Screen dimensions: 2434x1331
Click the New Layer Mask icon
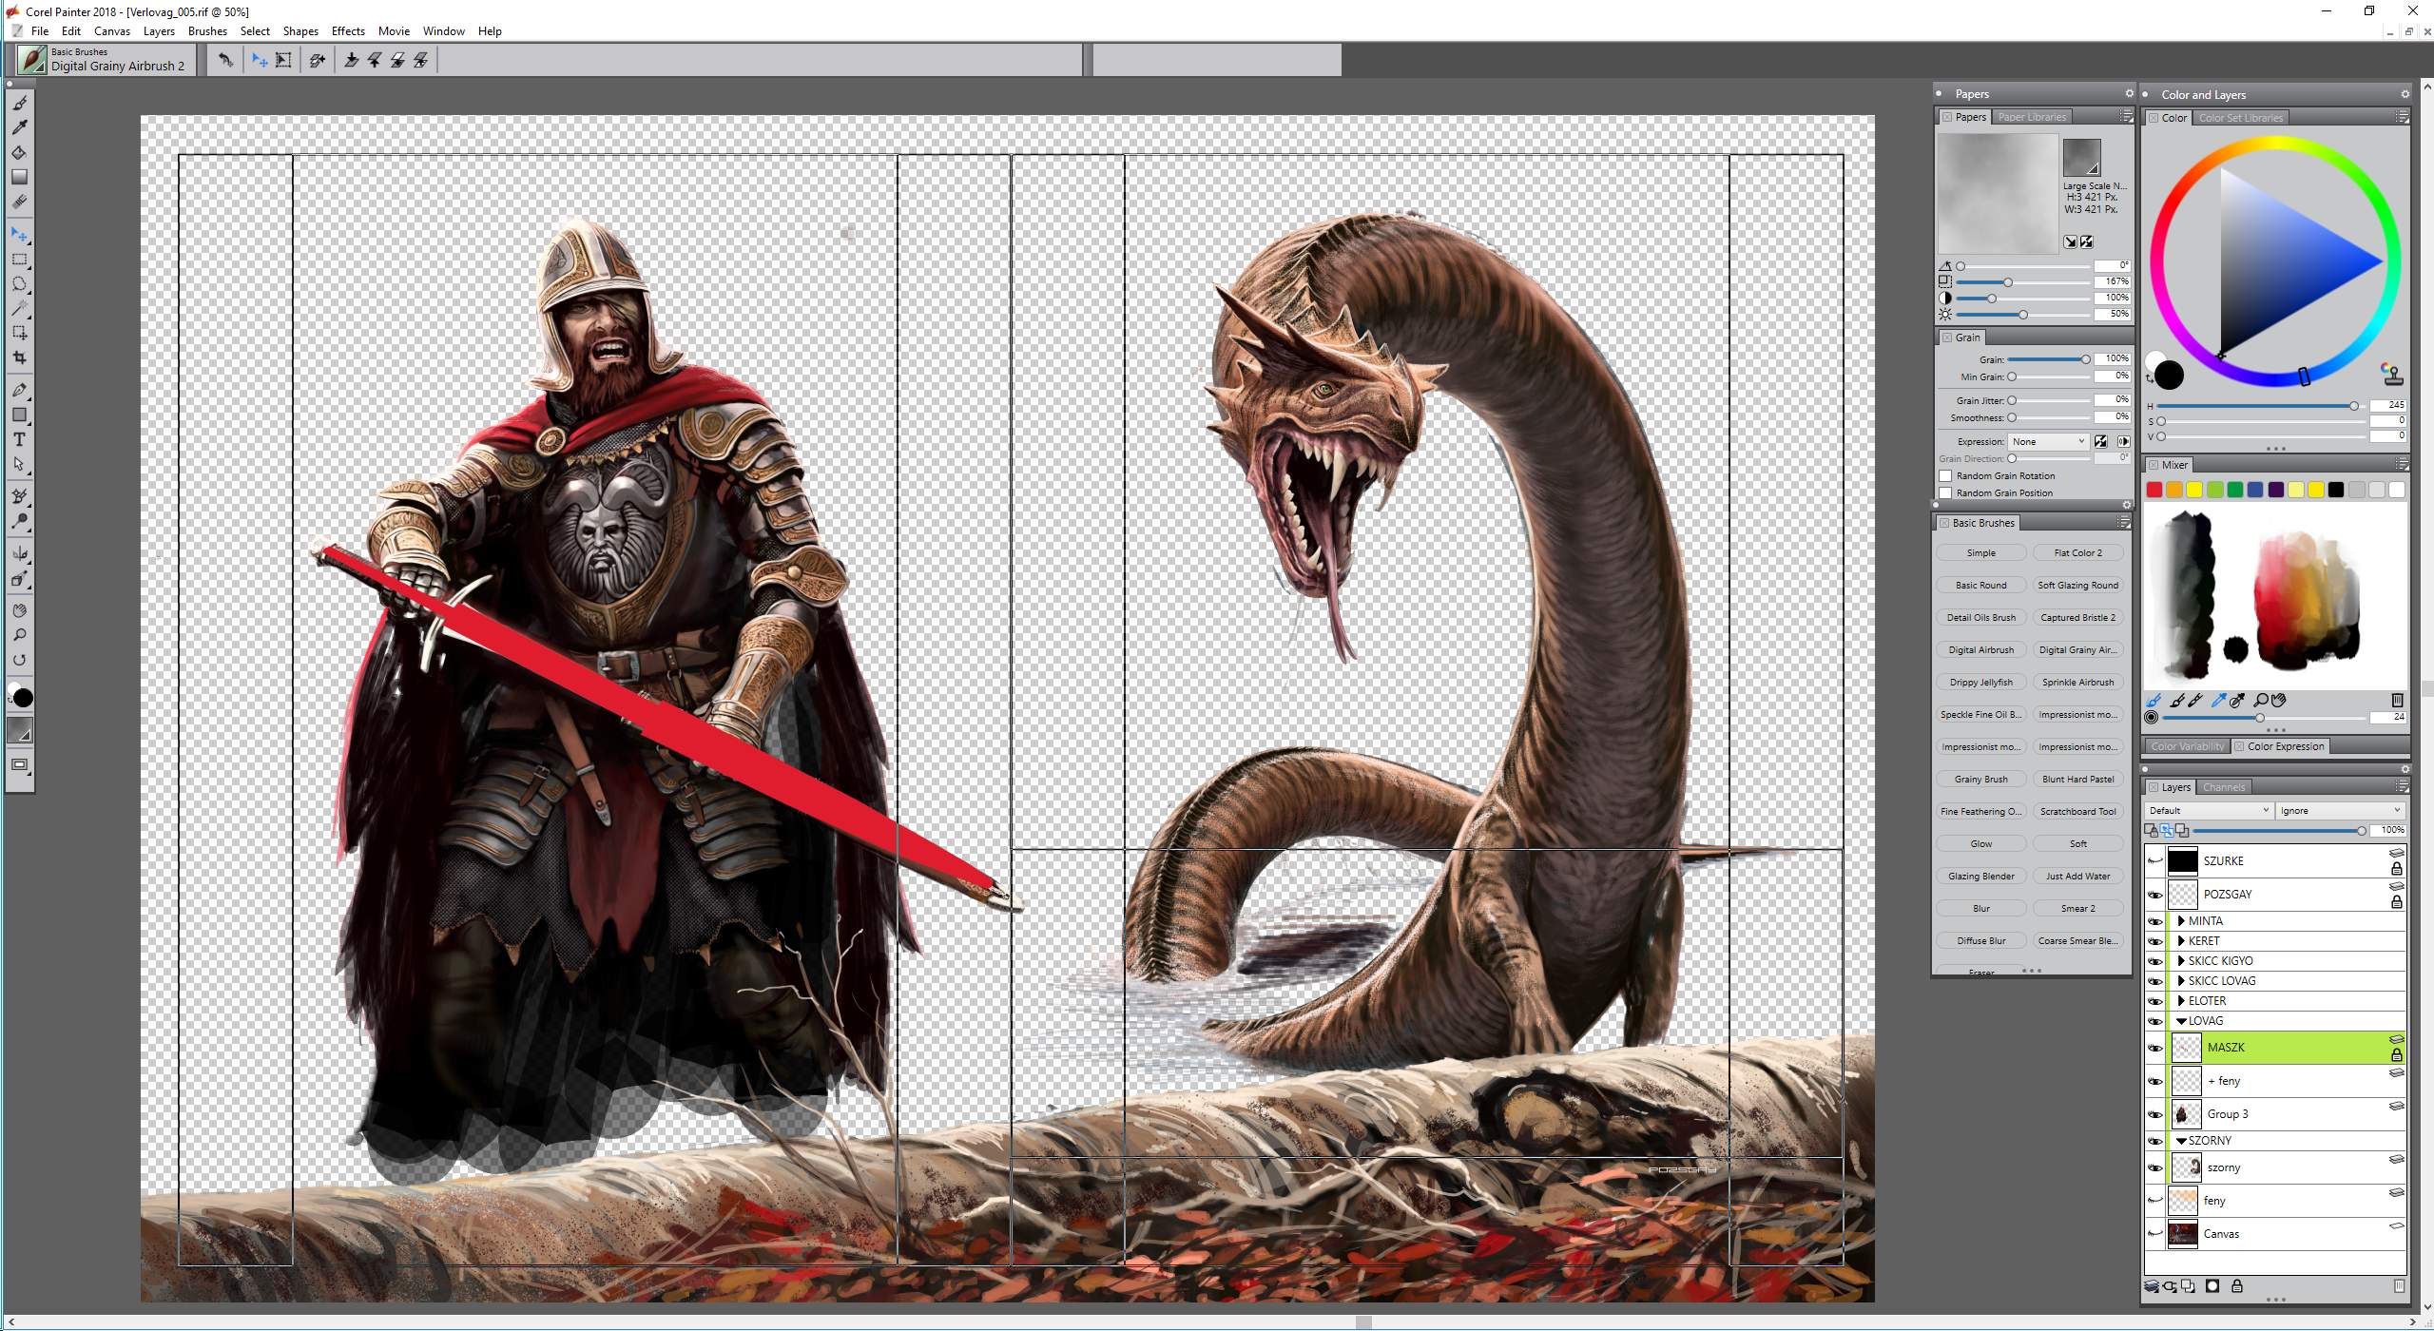(2212, 1286)
